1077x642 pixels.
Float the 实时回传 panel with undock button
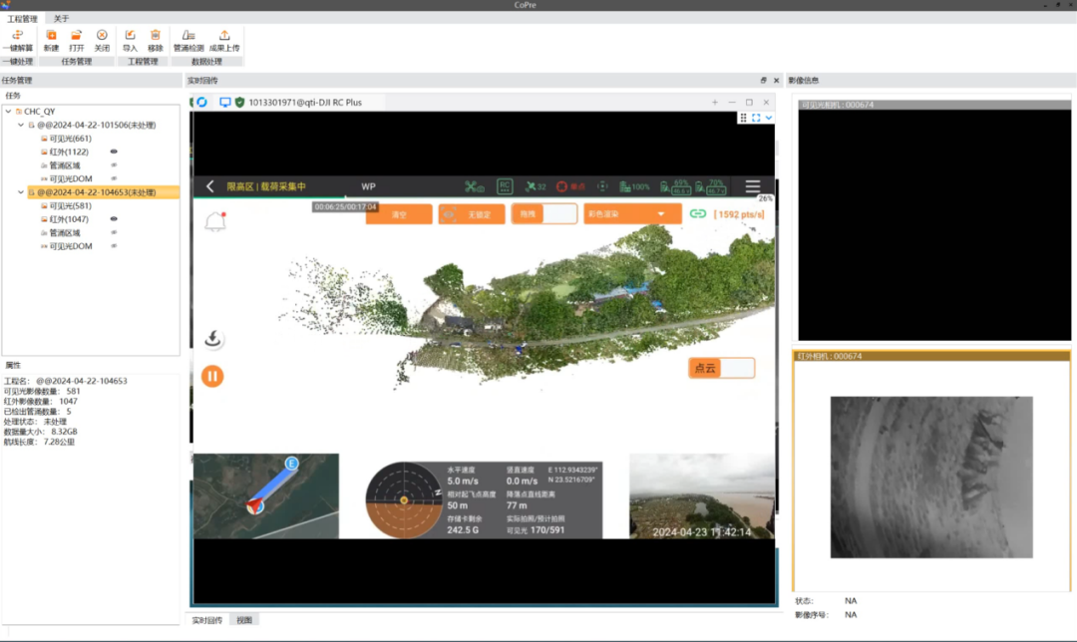coord(763,81)
